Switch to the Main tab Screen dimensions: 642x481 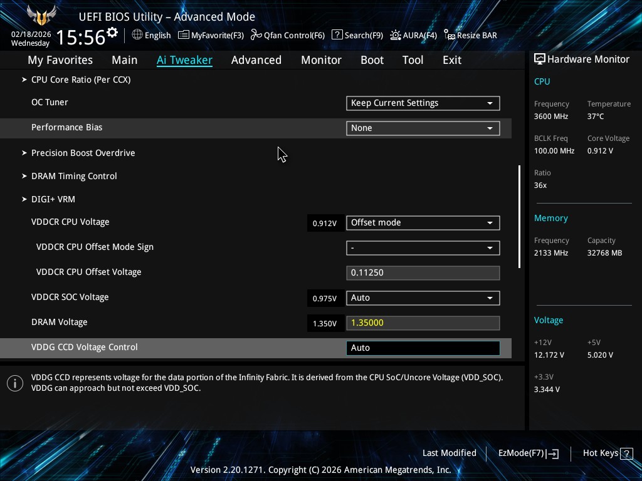[125, 60]
